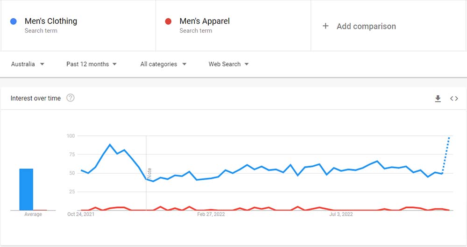Click the blue Men's Clothing dot
This screenshot has height=247, width=467.
[14, 21]
